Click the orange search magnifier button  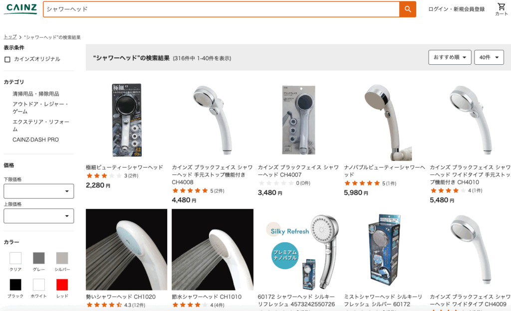click(407, 9)
